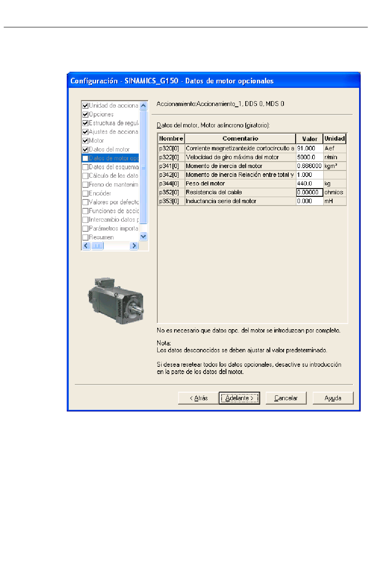Image resolution: width=382 pixels, height=563 pixels.
Task: Click the step list scroll-down arrow
Action: point(144,237)
